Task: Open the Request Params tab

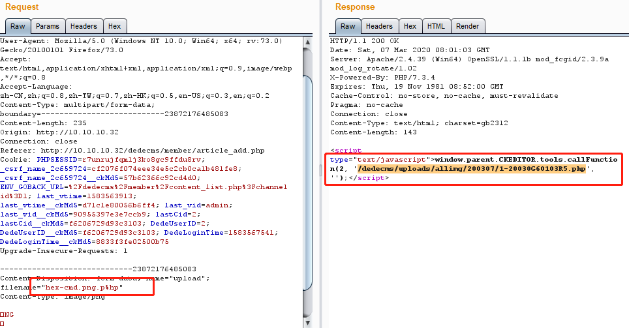Action: pyautogui.click(x=48, y=27)
